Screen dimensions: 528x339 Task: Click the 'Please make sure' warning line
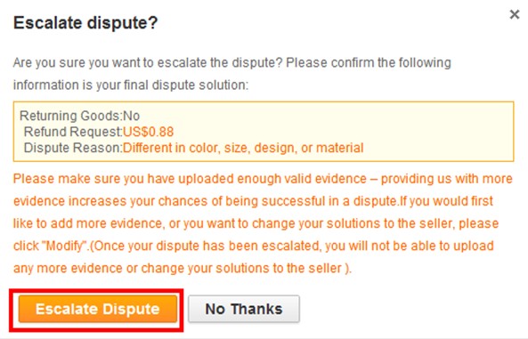[x=263, y=179]
